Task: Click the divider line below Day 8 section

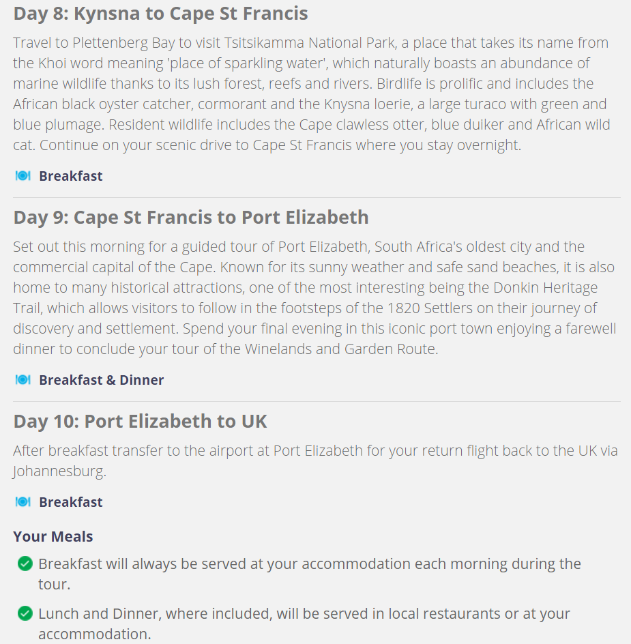Action: 317,198
